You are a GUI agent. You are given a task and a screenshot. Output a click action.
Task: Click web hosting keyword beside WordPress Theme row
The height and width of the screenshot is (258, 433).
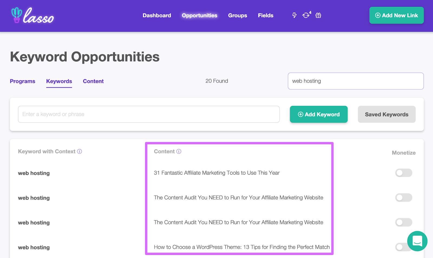[x=34, y=247]
